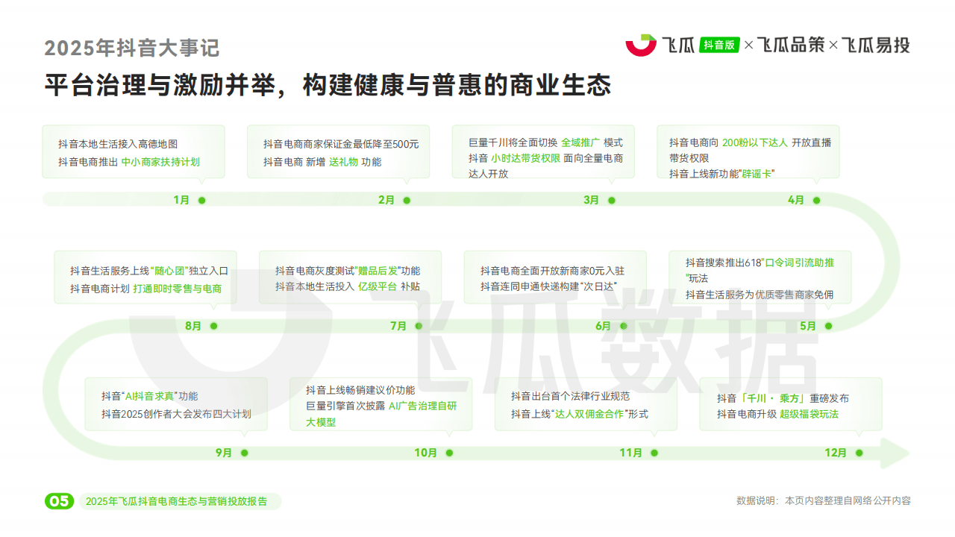Image resolution: width=955 pixels, height=537 pixels.
Task: Click the highlighted 超级福袋玩法 text
Action: [809, 414]
